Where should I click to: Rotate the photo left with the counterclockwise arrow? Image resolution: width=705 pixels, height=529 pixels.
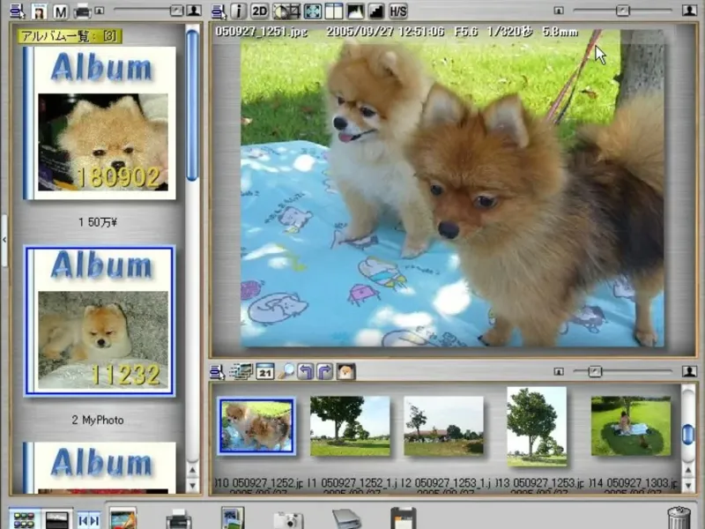click(306, 372)
